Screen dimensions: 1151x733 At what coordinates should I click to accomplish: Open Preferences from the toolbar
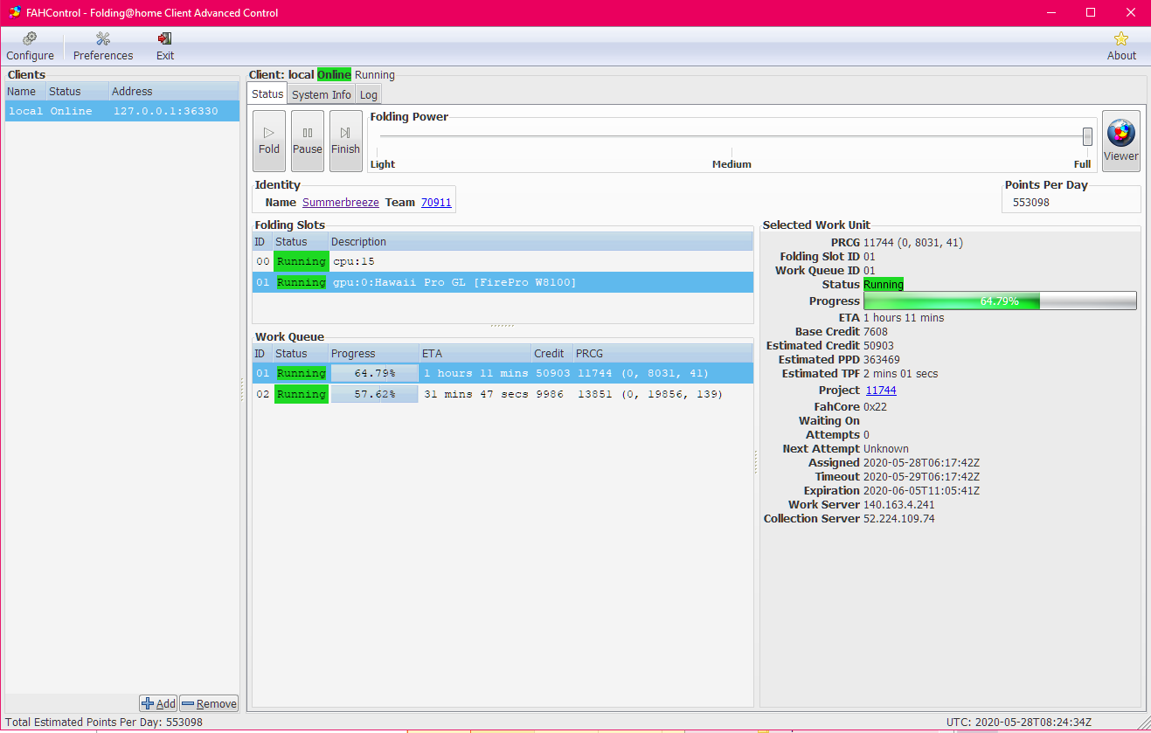click(x=103, y=46)
